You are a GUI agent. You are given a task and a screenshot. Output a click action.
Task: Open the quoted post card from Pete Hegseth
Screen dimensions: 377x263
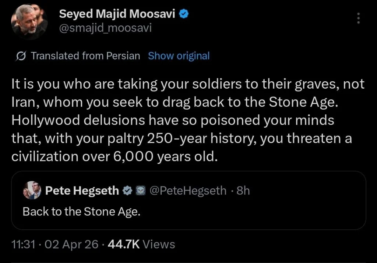tap(258, 217)
